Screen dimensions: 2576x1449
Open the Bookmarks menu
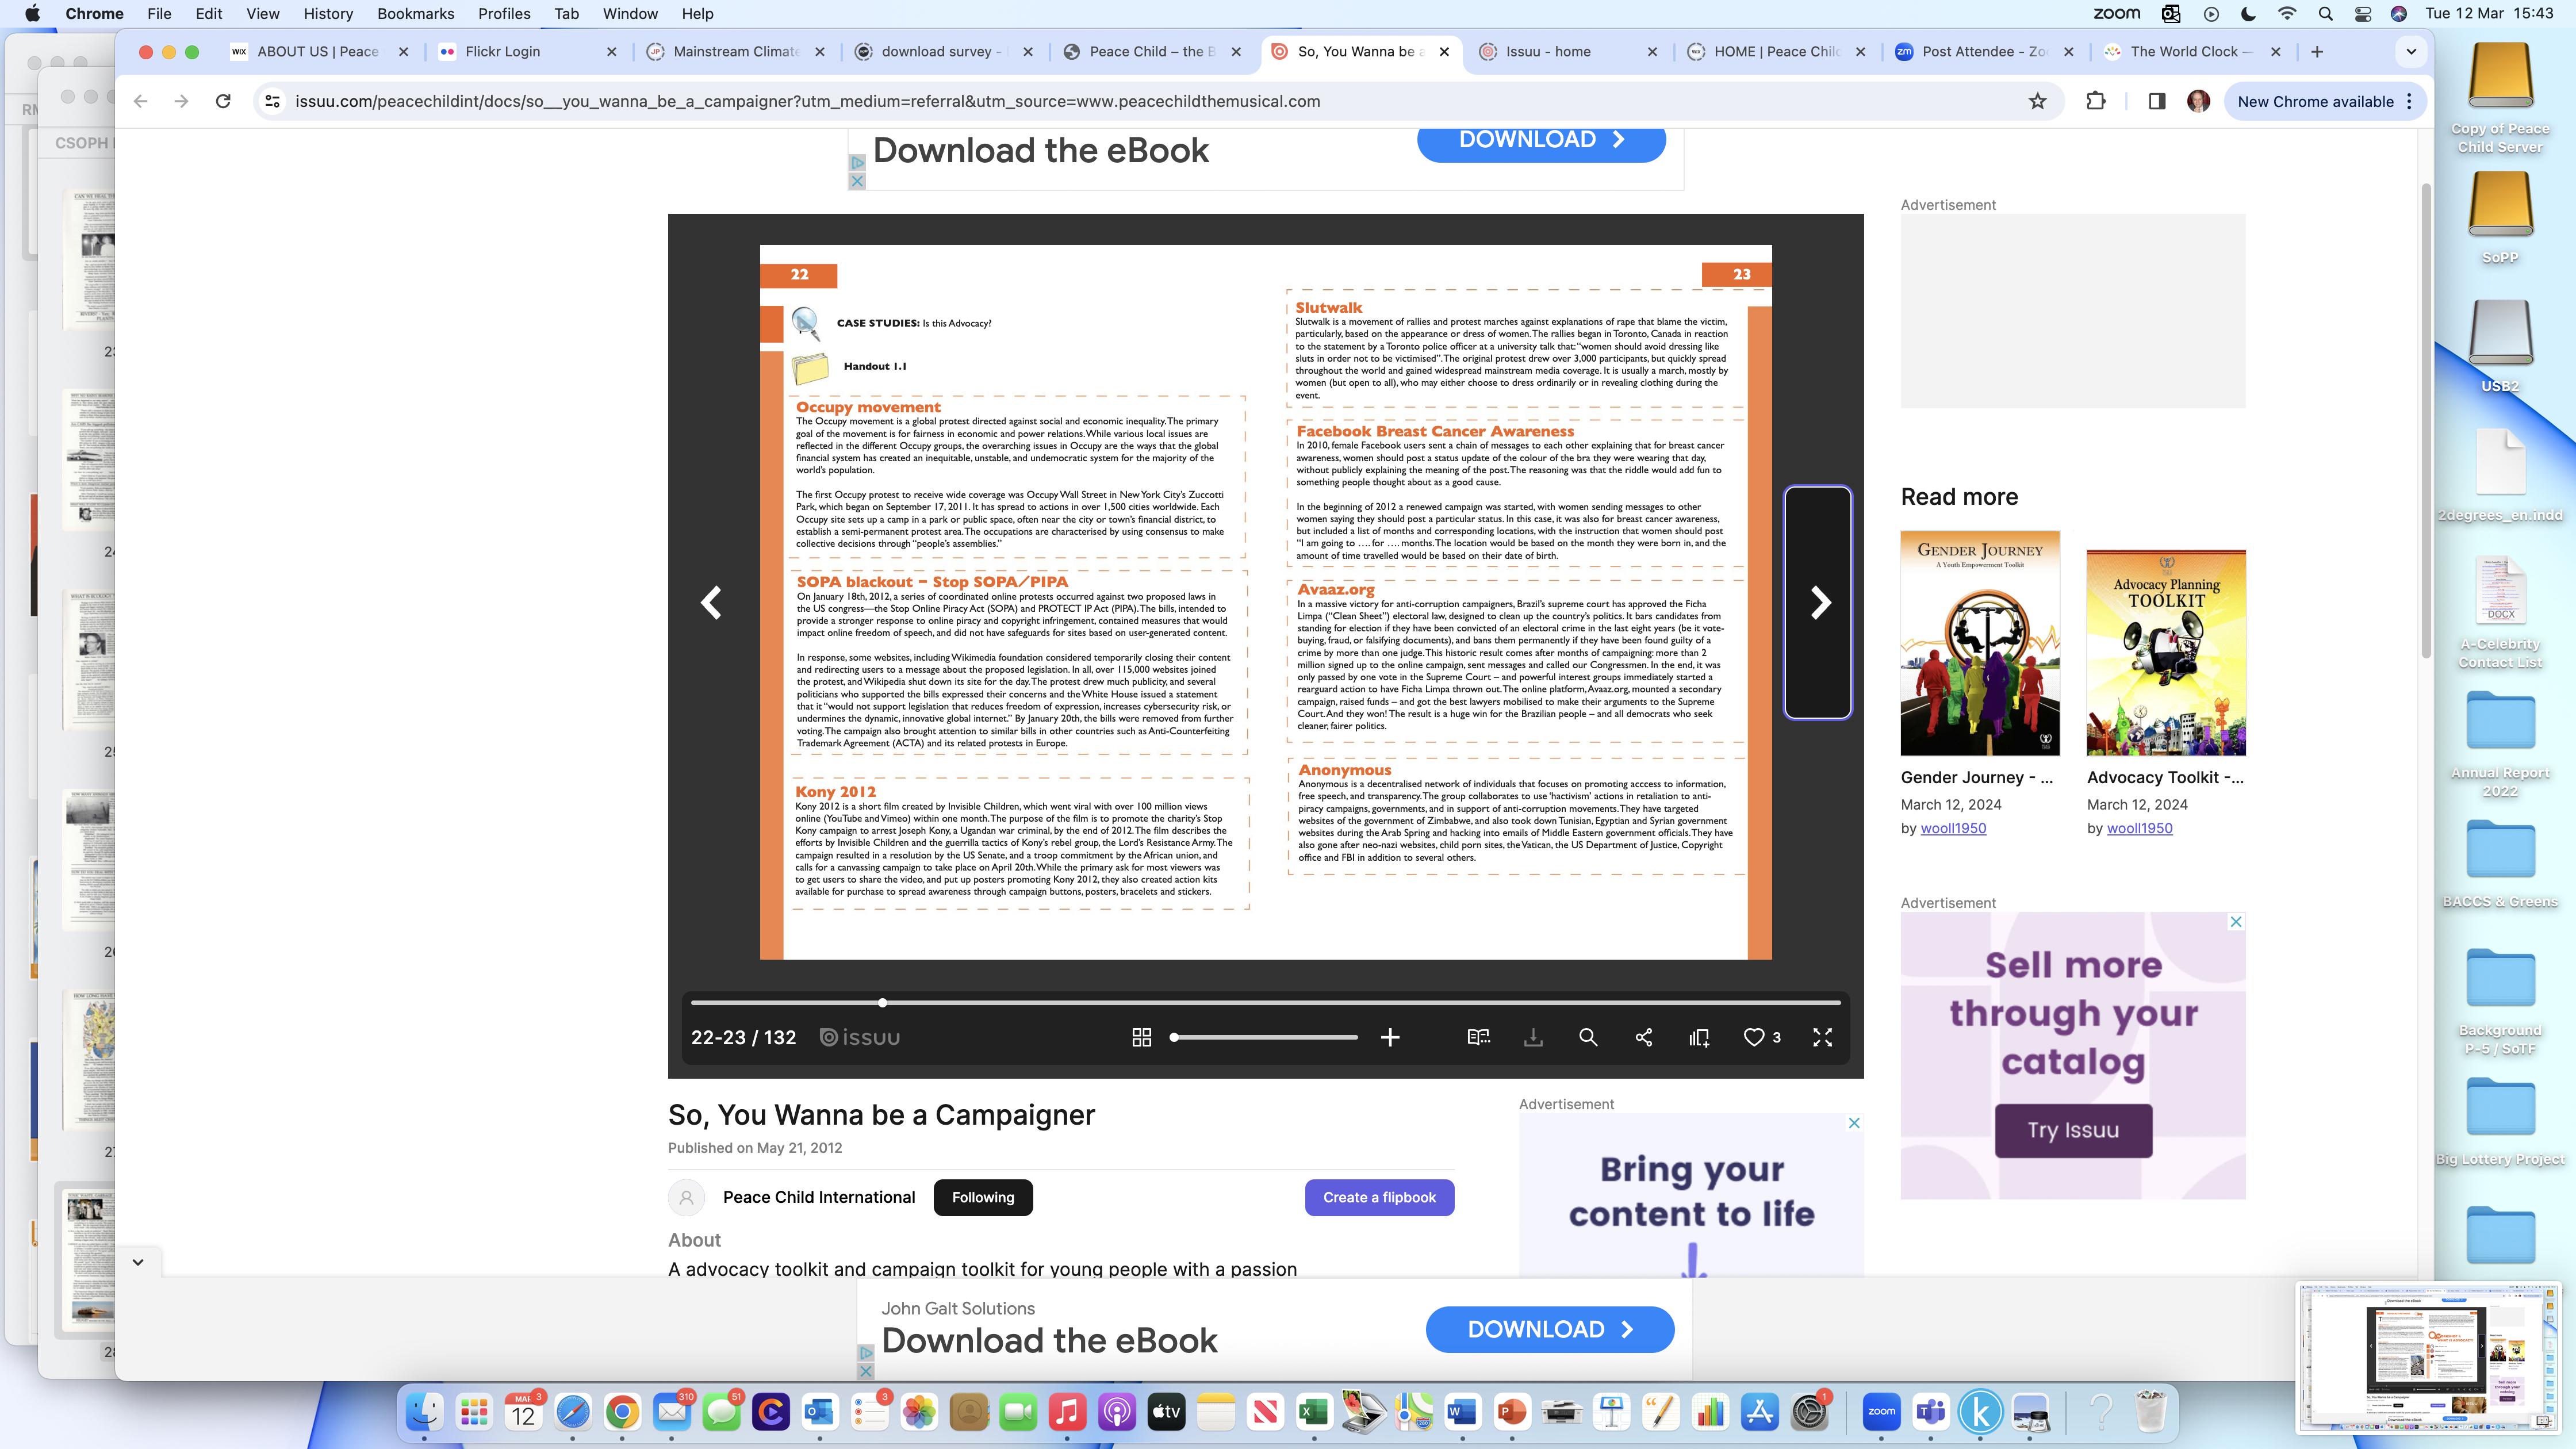[415, 14]
